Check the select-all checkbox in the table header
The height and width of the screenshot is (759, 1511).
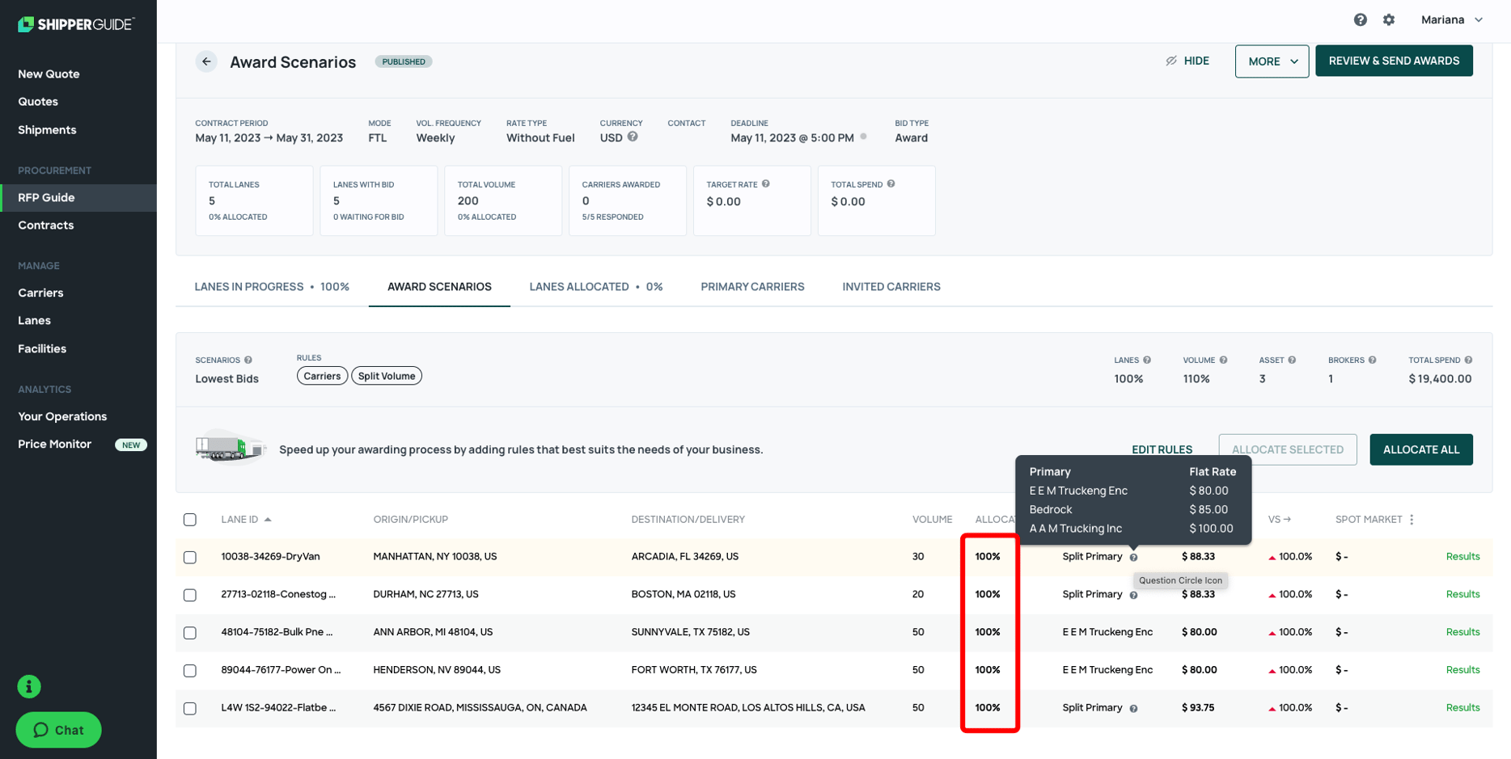tap(189, 520)
